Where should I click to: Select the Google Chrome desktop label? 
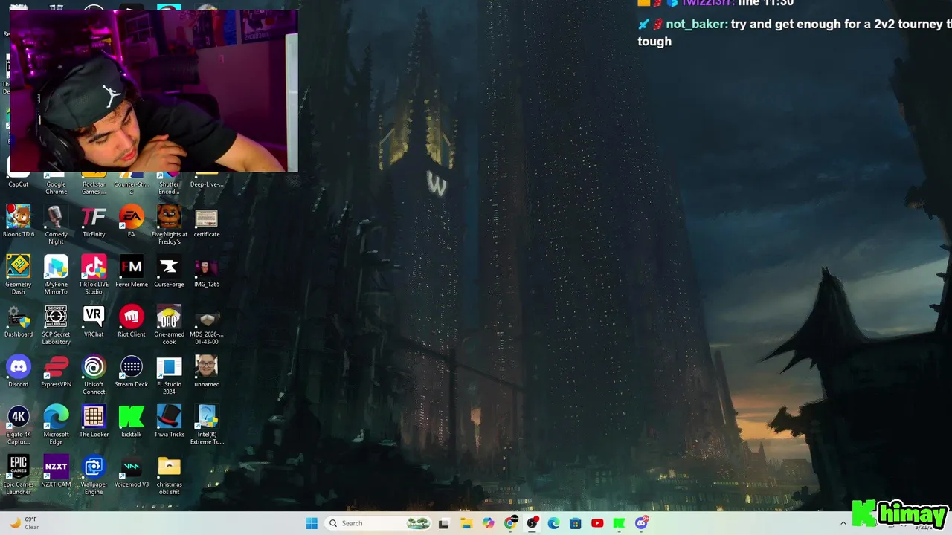coord(56,188)
